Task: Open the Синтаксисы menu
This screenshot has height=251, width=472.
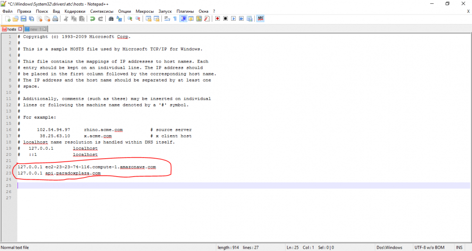Action: click(x=102, y=11)
